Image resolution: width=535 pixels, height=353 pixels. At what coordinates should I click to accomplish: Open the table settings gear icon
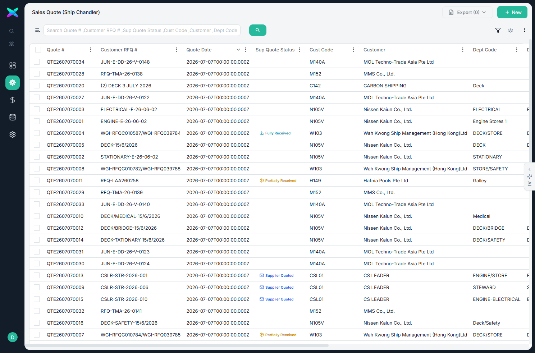point(511,30)
